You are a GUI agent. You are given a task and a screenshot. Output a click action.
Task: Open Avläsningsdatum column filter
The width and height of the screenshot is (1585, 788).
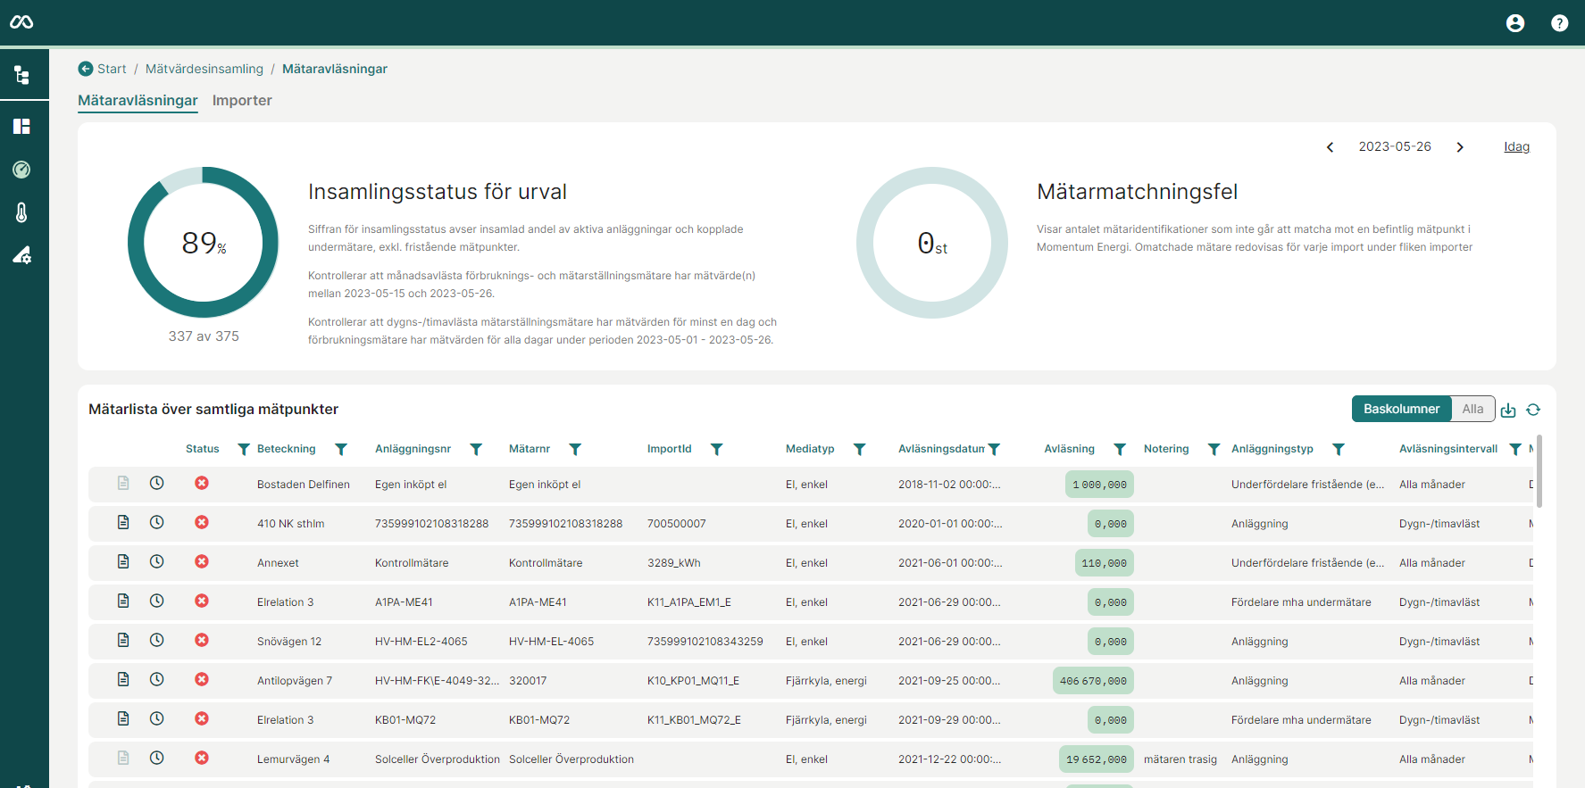994,449
